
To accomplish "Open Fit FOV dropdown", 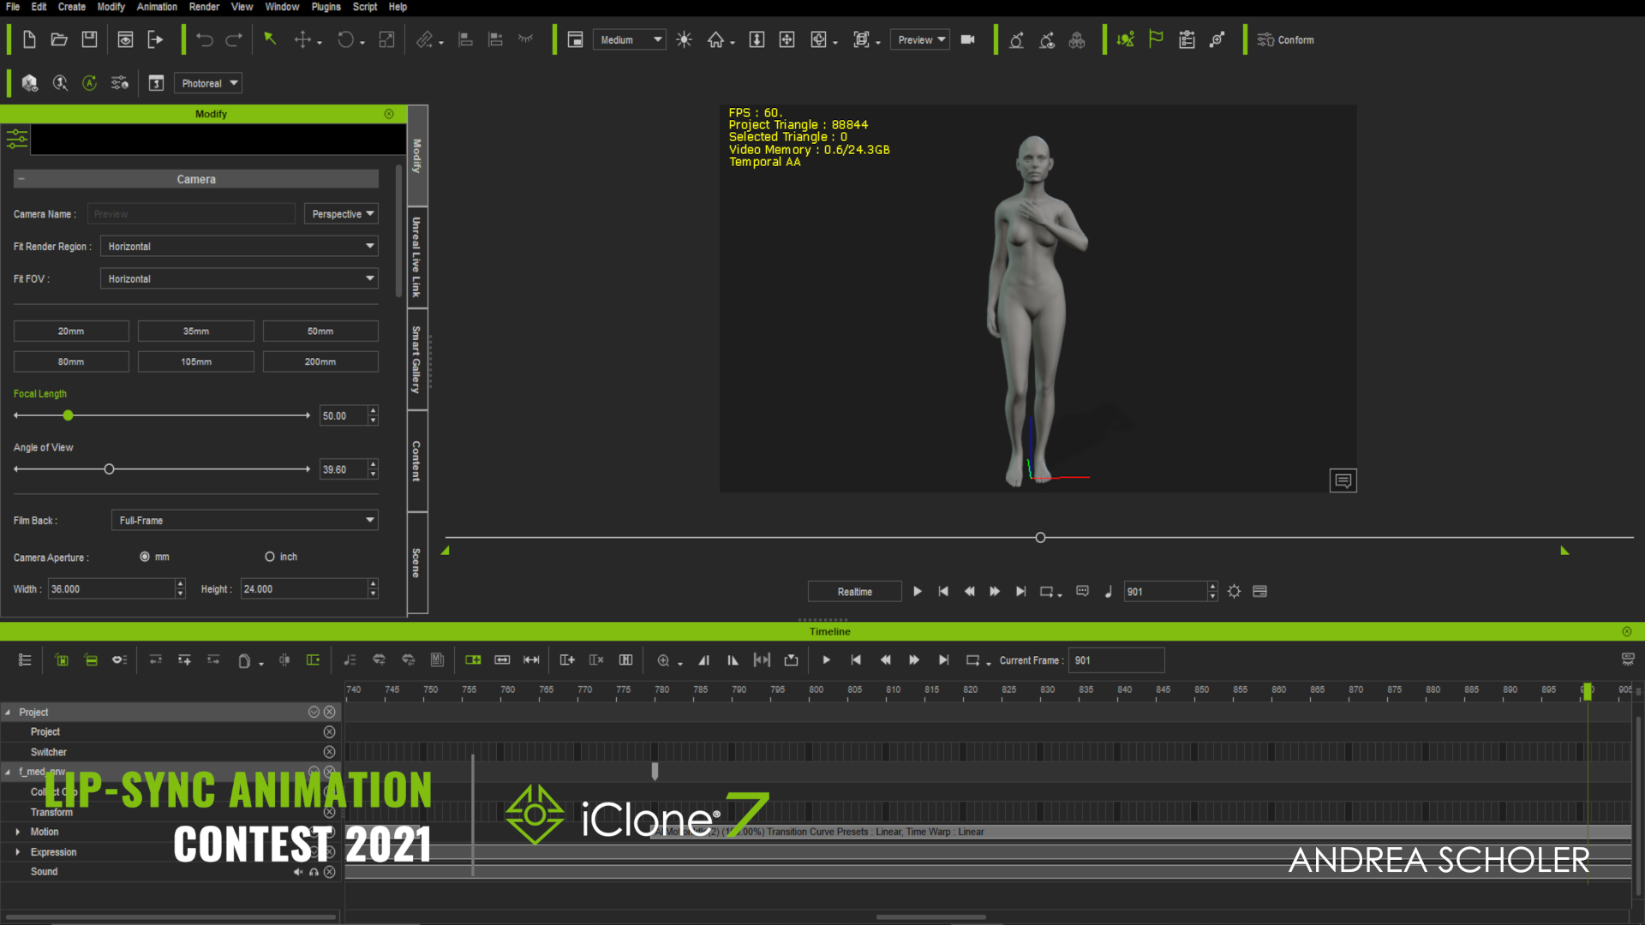I will click(239, 279).
